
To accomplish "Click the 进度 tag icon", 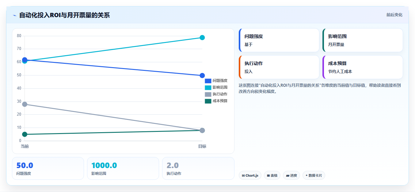I will (287, 176).
